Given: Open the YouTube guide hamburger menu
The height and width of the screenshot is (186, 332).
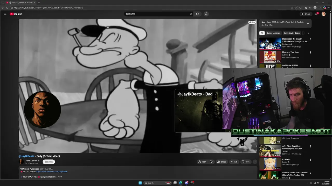Looking at the screenshot, I should [x=5, y=14].
